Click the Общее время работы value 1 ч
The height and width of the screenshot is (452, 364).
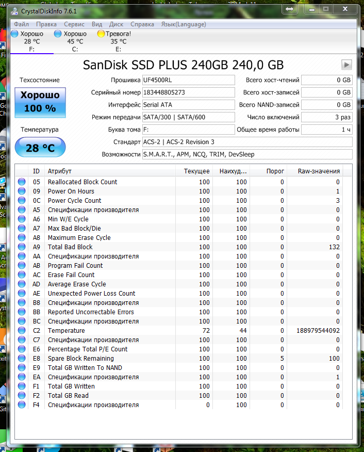coord(326,130)
